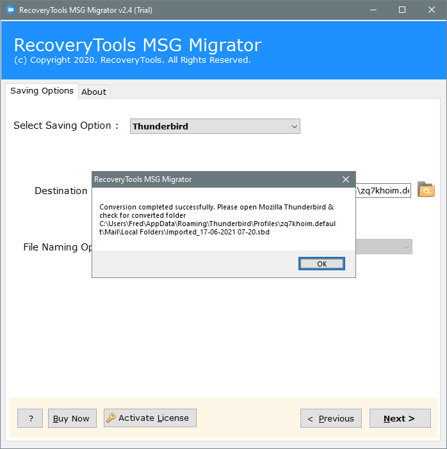Click OK in the conversion completed dialog
447x449 pixels.
click(x=321, y=263)
